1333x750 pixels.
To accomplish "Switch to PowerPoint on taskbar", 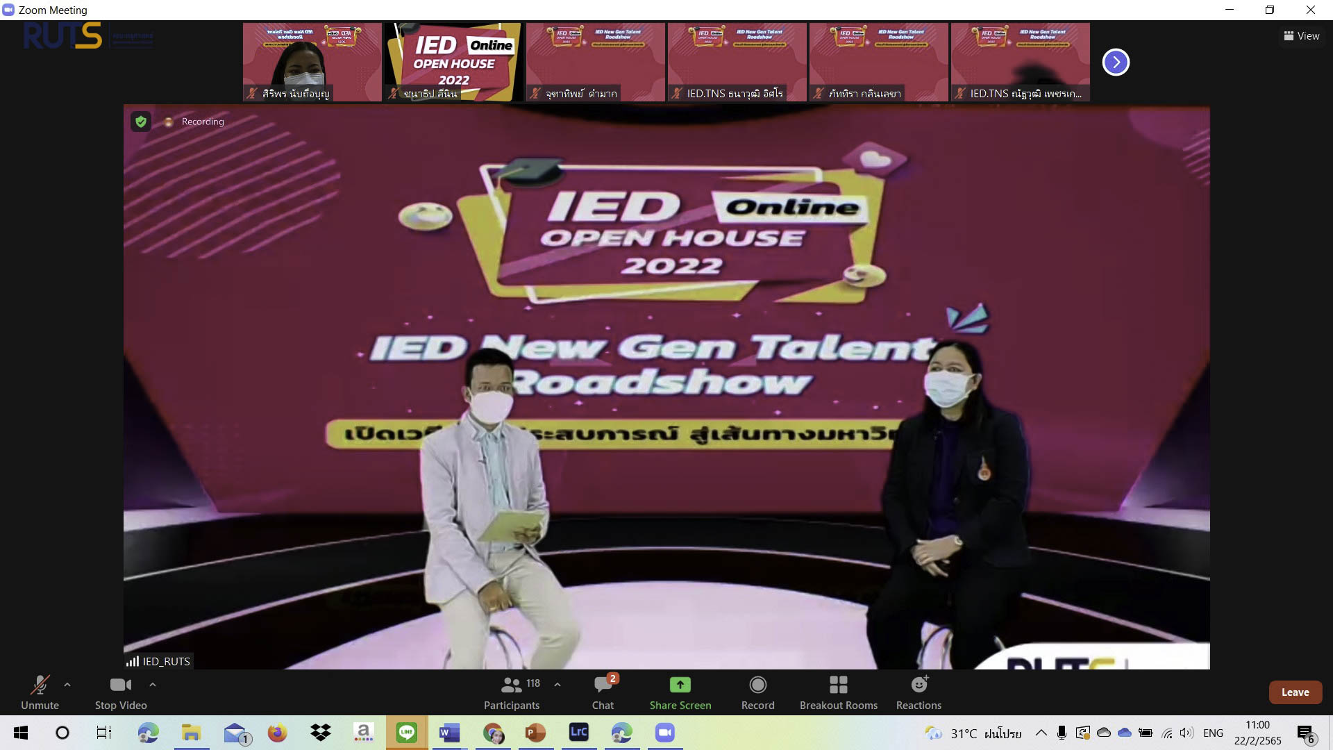I will tap(535, 733).
